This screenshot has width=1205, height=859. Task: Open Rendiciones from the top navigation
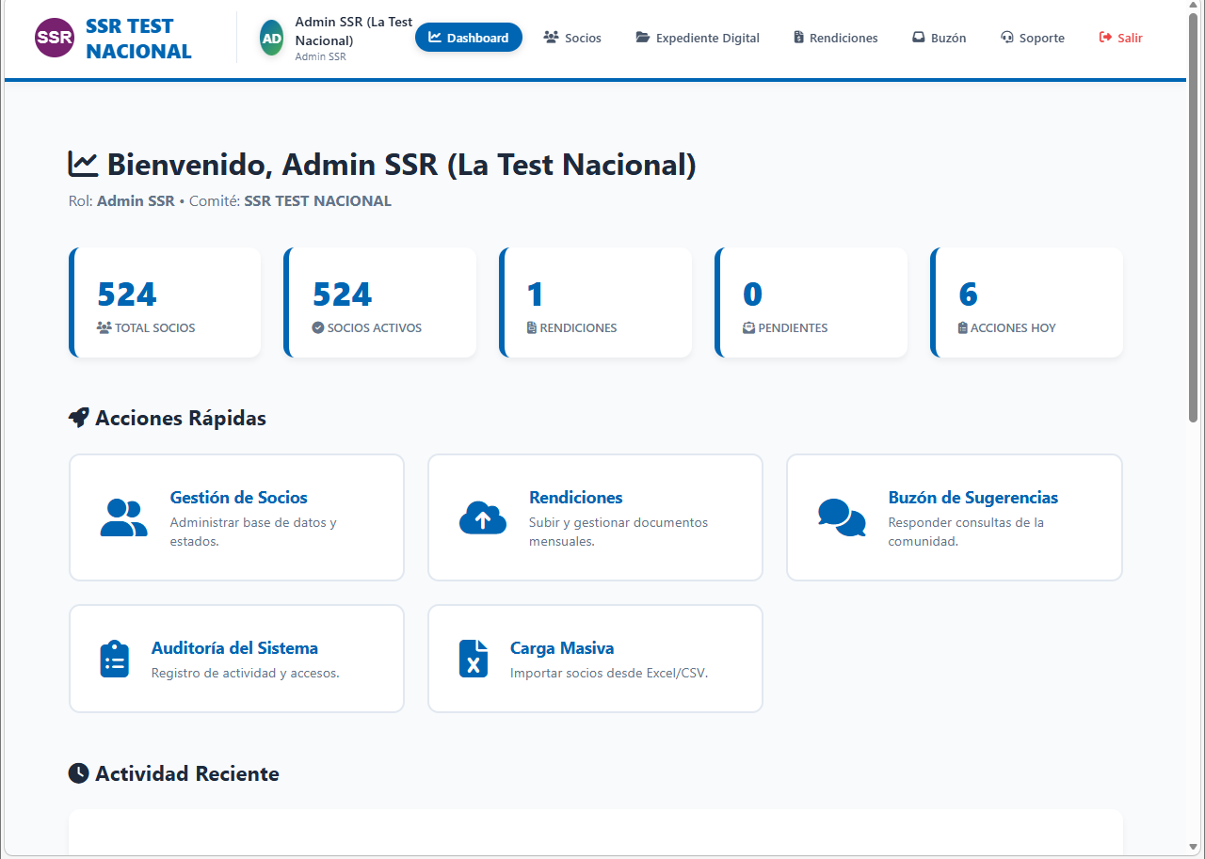[835, 38]
